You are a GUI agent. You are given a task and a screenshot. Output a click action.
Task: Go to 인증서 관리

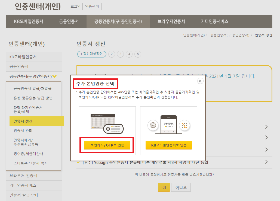(23, 130)
